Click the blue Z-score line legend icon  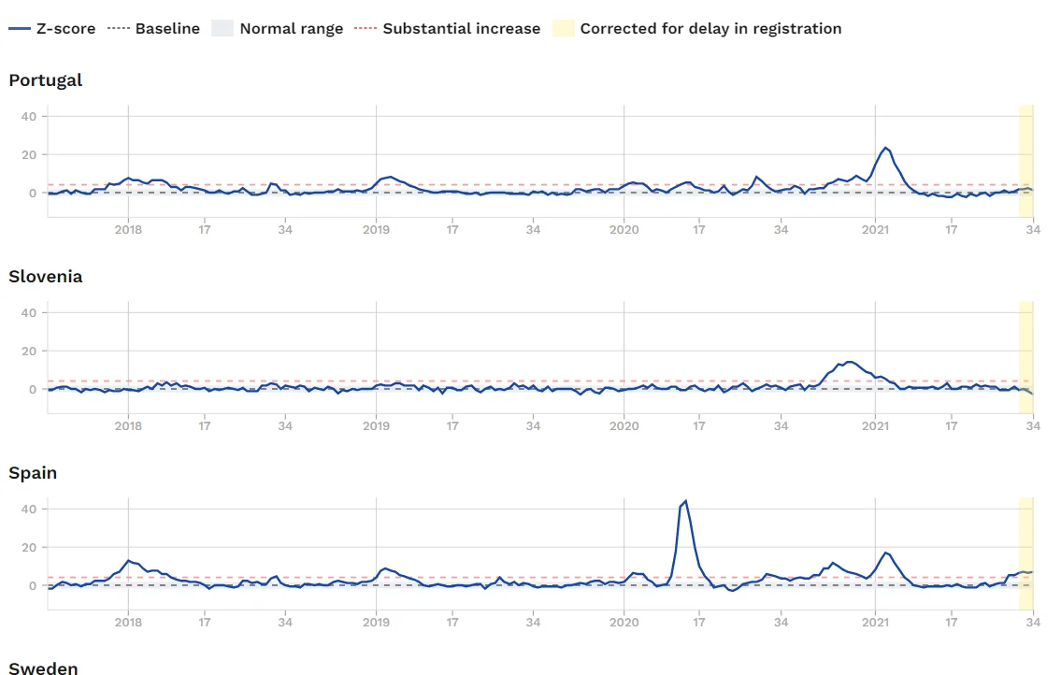click(20, 29)
